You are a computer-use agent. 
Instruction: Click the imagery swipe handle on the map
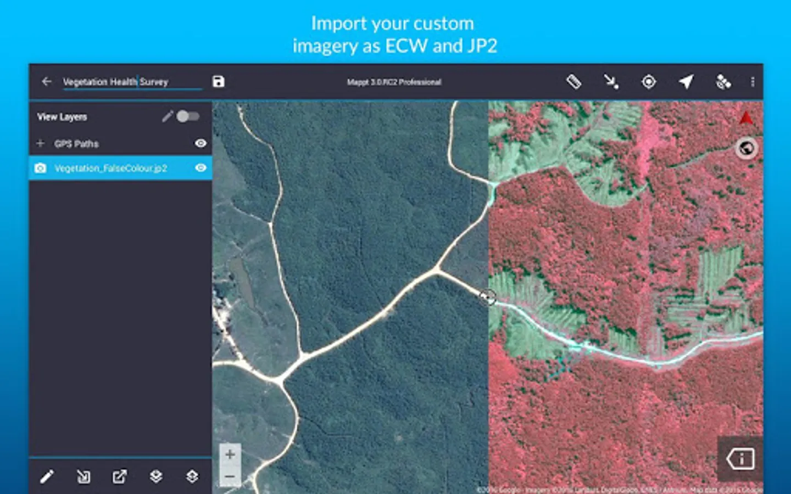(x=488, y=297)
